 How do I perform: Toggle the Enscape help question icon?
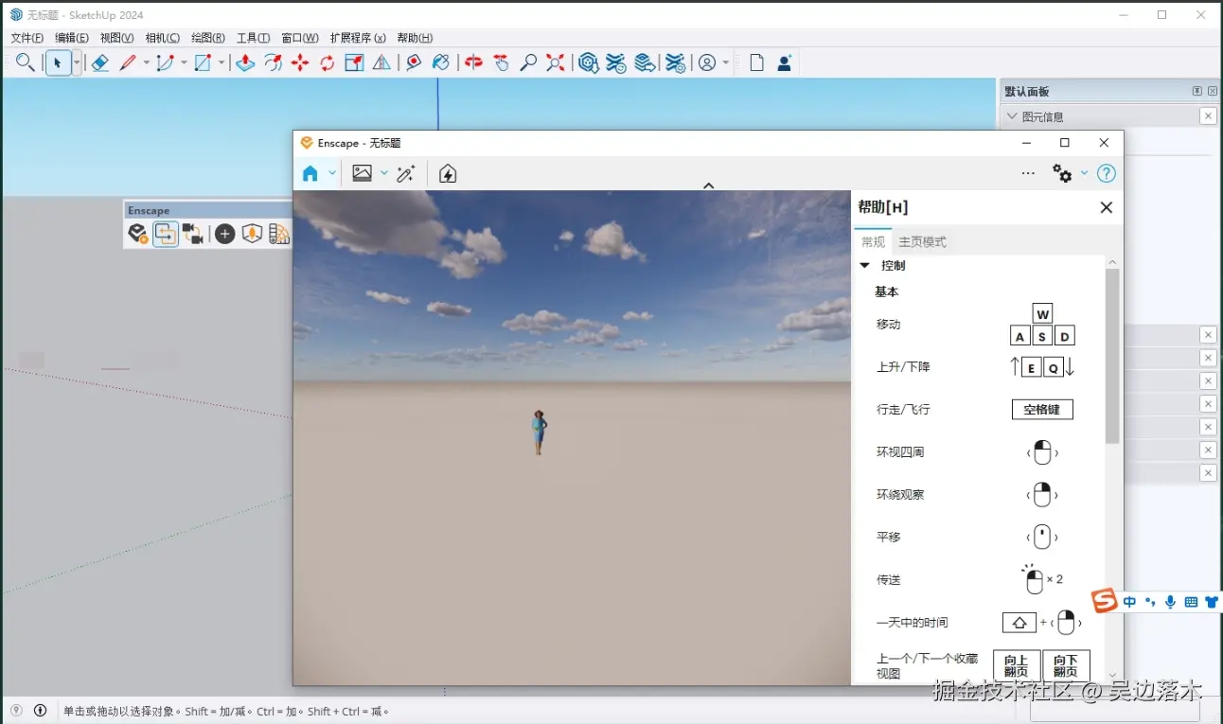pos(1106,173)
